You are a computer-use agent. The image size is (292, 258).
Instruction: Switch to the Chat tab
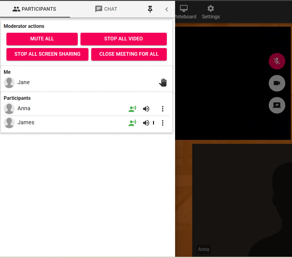106,9
